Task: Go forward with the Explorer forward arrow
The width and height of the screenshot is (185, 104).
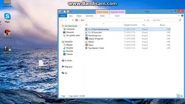Action: 66,20
